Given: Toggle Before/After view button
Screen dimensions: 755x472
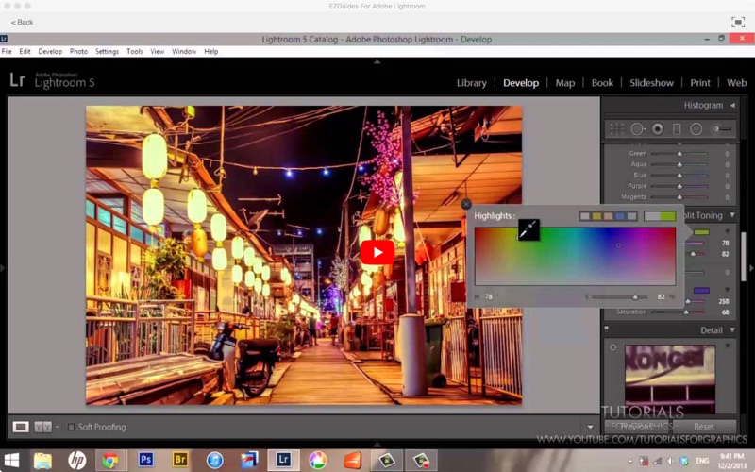Looking at the screenshot, I should click(x=43, y=427).
